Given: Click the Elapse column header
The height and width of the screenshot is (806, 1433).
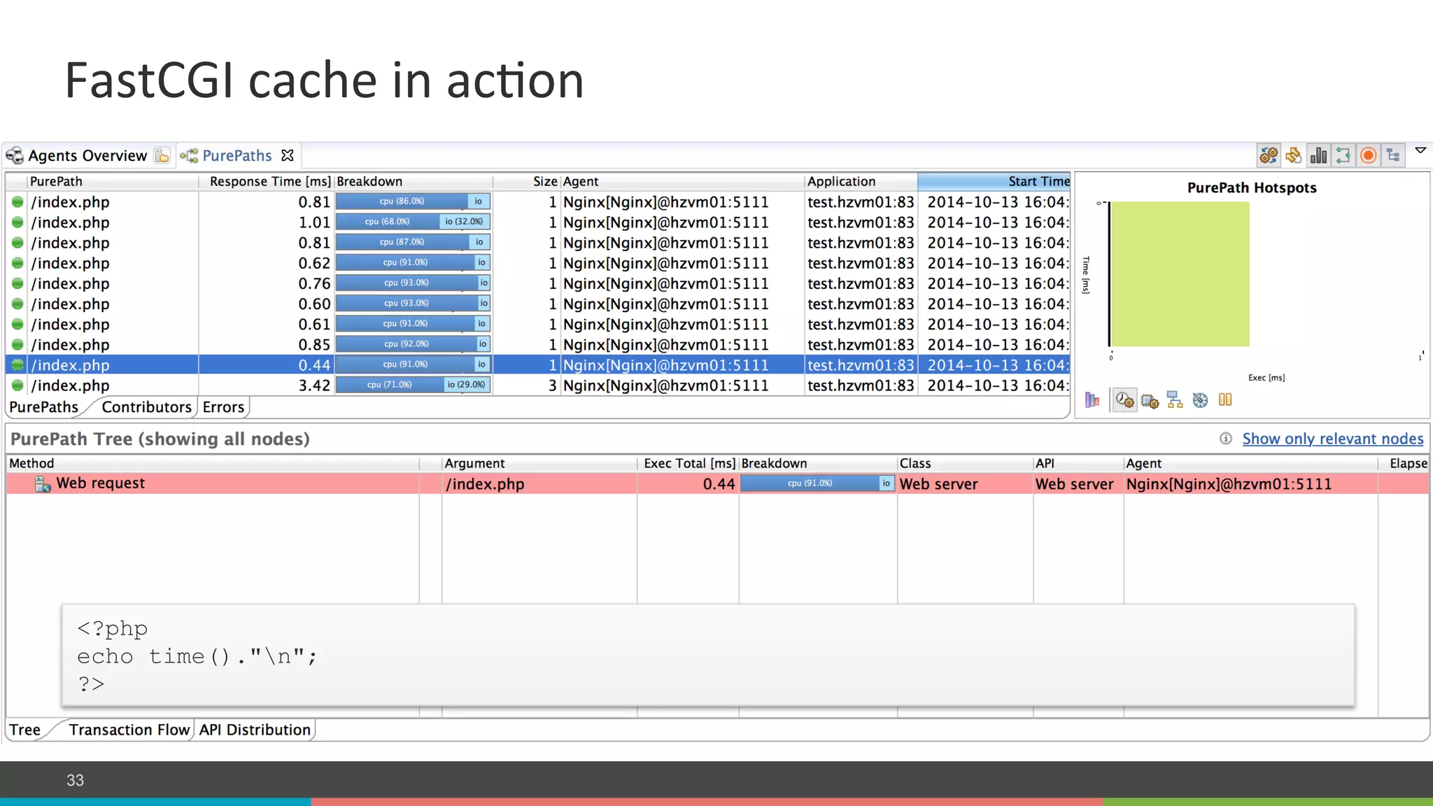Looking at the screenshot, I should click(x=1405, y=463).
